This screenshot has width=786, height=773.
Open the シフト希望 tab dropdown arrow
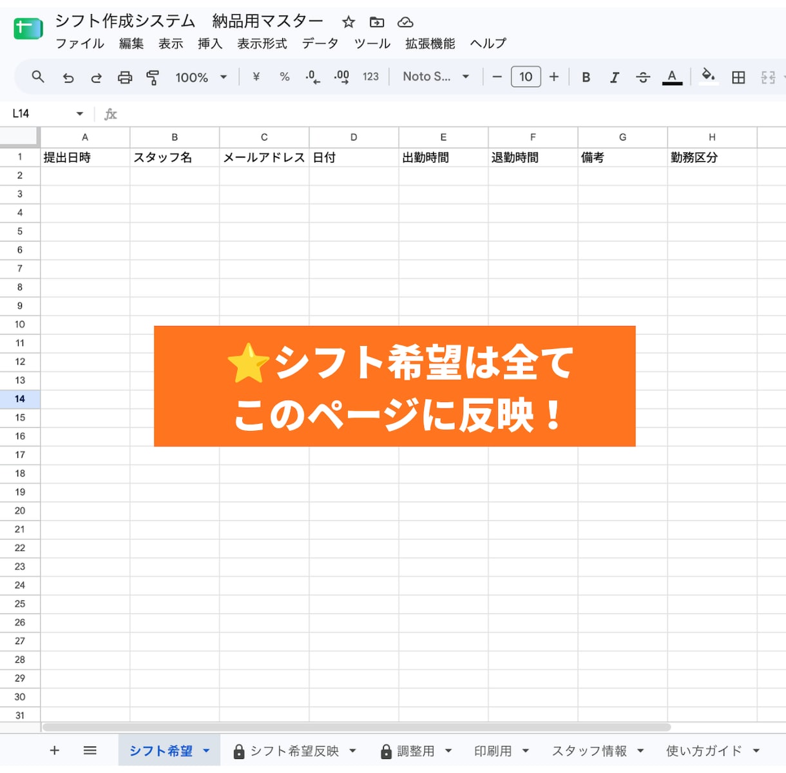coord(206,751)
